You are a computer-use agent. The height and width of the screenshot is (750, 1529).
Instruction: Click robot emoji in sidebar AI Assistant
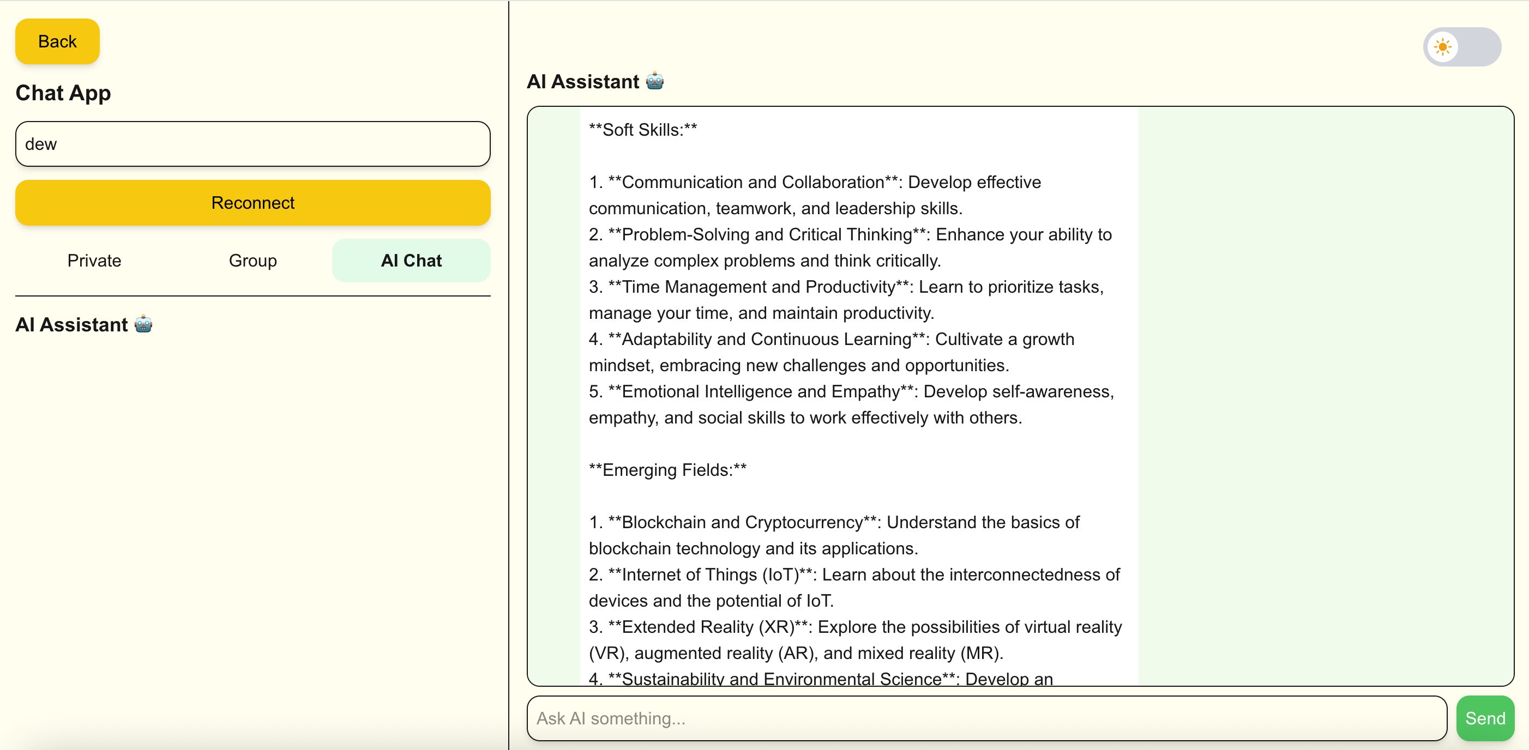point(143,324)
